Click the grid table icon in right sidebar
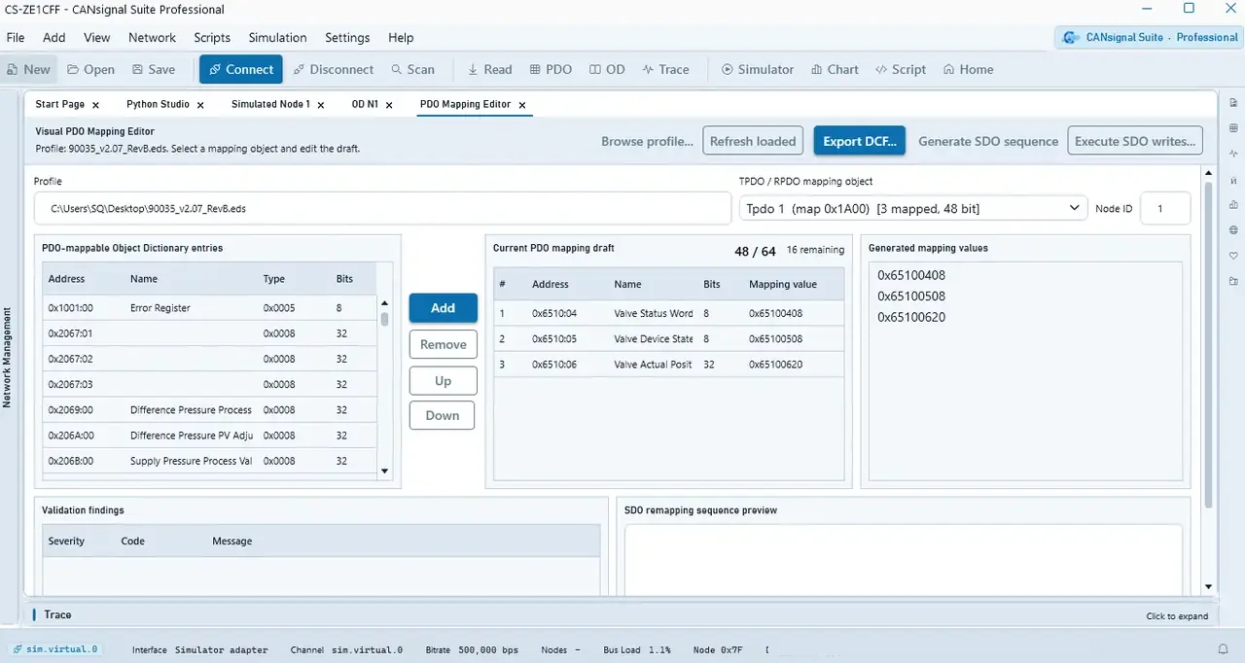Image resolution: width=1245 pixels, height=663 pixels. tap(1233, 128)
